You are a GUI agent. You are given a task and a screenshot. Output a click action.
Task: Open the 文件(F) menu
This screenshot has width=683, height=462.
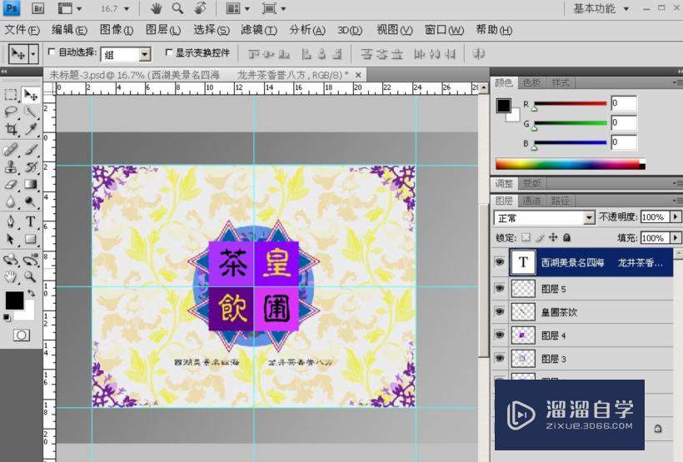click(22, 30)
